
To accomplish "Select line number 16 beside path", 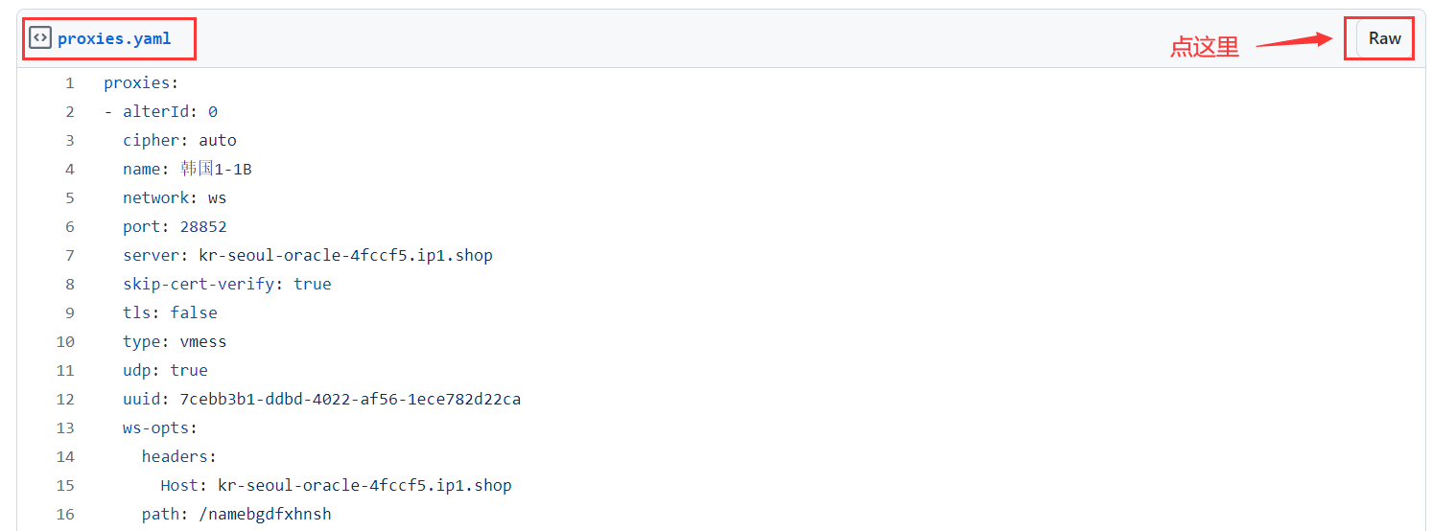I will (65, 515).
